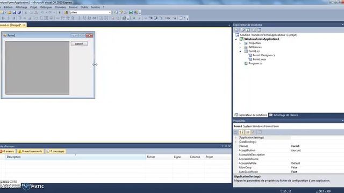This screenshot has width=344, height=193.
Task: Select Form1.cs in Solution Explorer
Action: pos(254,51)
